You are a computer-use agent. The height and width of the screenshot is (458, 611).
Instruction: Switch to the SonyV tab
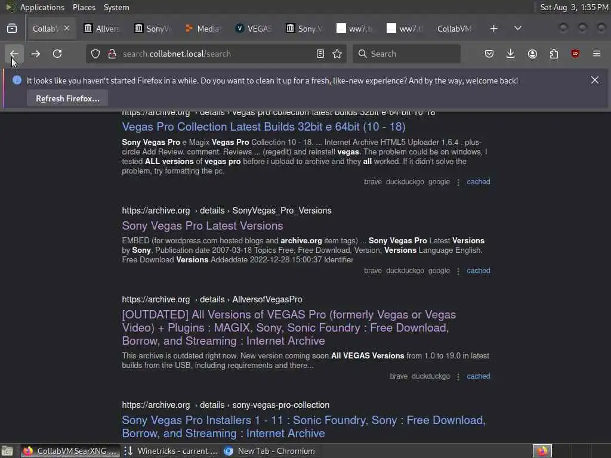pos(152,29)
